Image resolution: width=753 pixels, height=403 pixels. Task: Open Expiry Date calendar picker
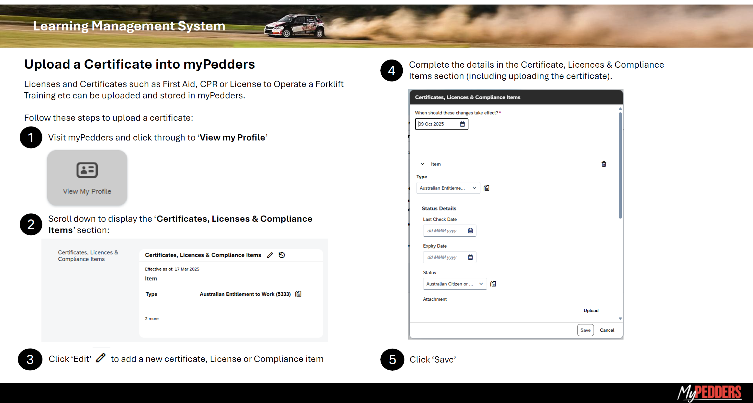(x=470, y=257)
